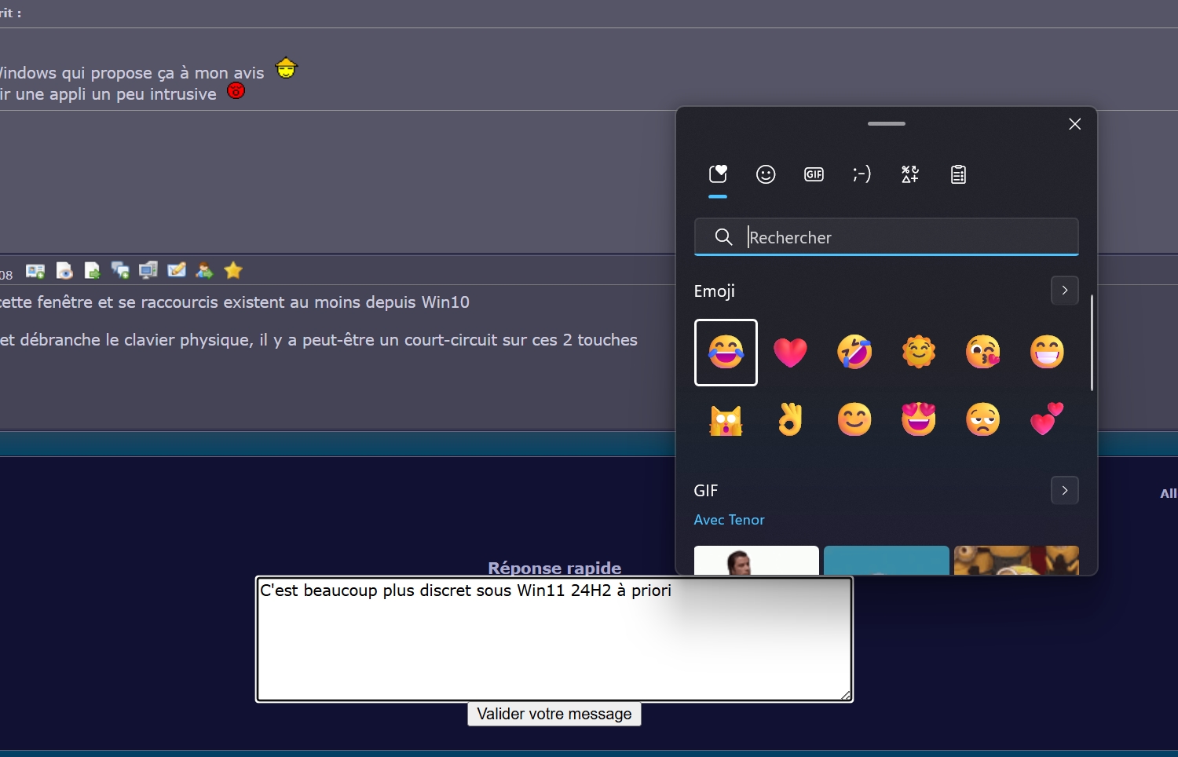Viewport: 1178px width, 757px height.
Task: Click the yellow hat smiley in the post
Action: (287, 68)
